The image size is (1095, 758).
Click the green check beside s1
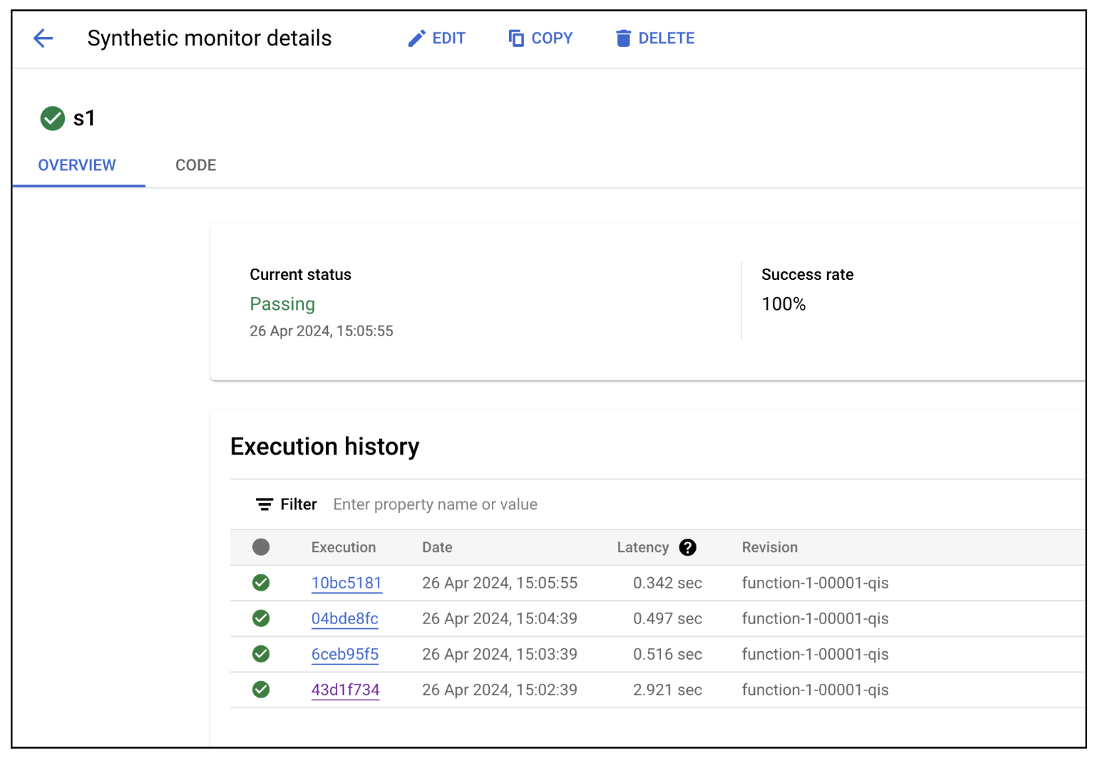(53, 118)
